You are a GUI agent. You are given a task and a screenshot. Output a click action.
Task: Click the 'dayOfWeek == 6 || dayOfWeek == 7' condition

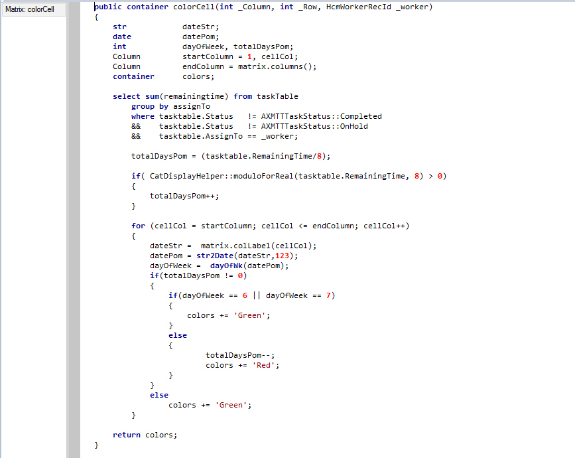pyautogui.click(x=257, y=295)
